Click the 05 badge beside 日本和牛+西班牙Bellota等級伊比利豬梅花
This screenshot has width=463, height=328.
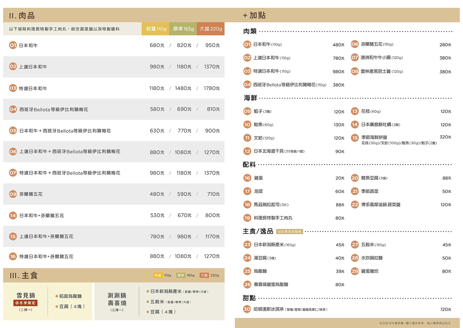click(13, 130)
